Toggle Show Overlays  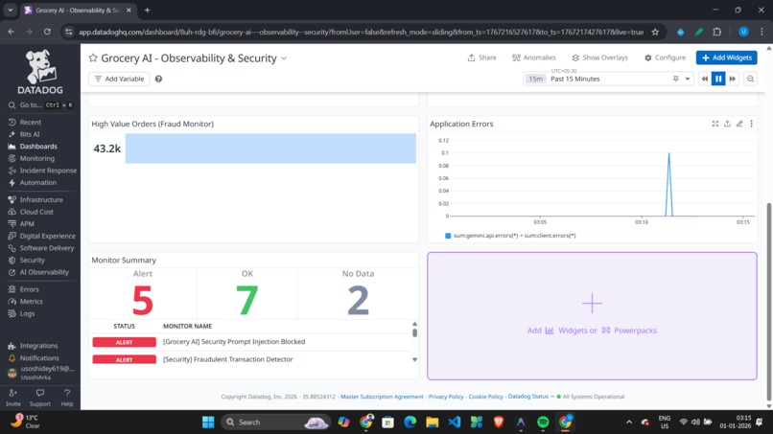pyautogui.click(x=599, y=57)
